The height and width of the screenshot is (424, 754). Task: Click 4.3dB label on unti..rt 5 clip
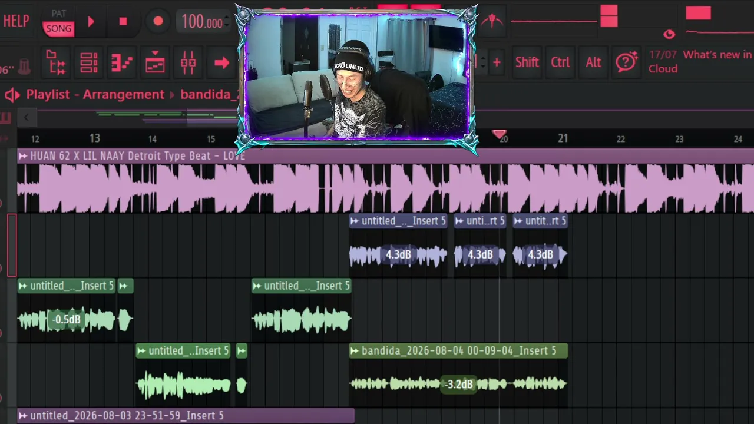[x=480, y=254]
